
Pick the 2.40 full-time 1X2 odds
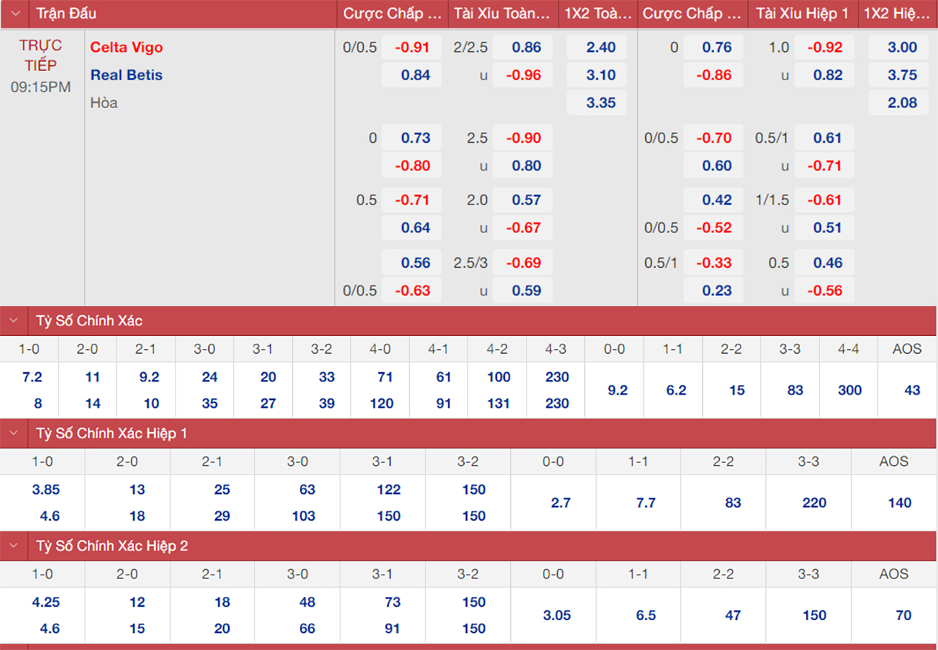coord(600,48)
